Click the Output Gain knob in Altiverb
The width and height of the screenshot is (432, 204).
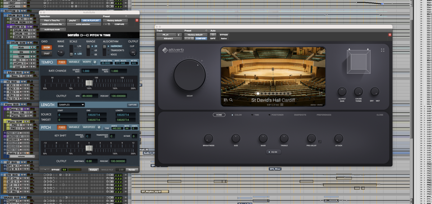tap(342, 91)
